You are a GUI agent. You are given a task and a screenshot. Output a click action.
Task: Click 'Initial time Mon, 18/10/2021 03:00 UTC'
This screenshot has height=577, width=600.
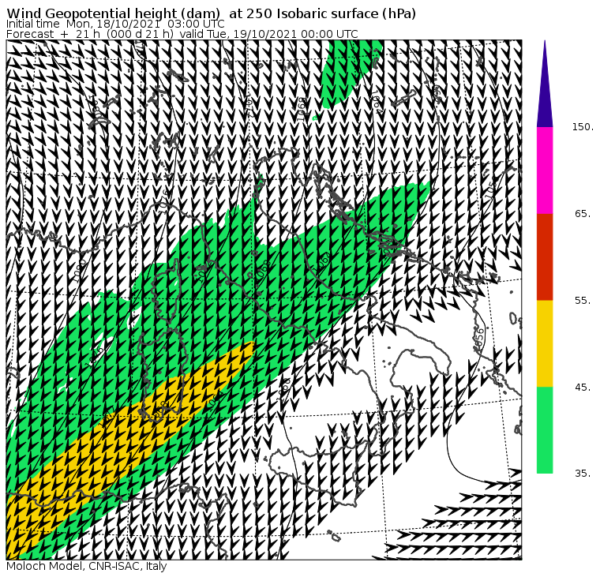(115, 24)
